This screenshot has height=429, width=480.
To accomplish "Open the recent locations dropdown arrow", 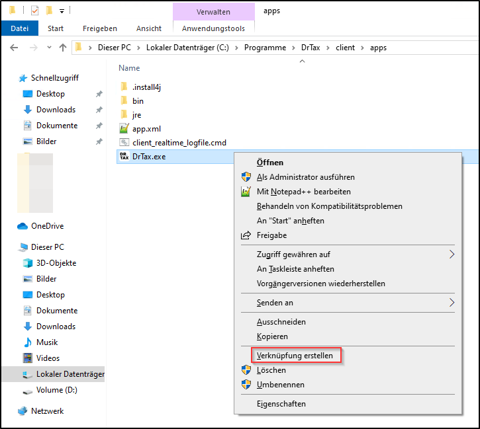I will [x=47, y=48].
